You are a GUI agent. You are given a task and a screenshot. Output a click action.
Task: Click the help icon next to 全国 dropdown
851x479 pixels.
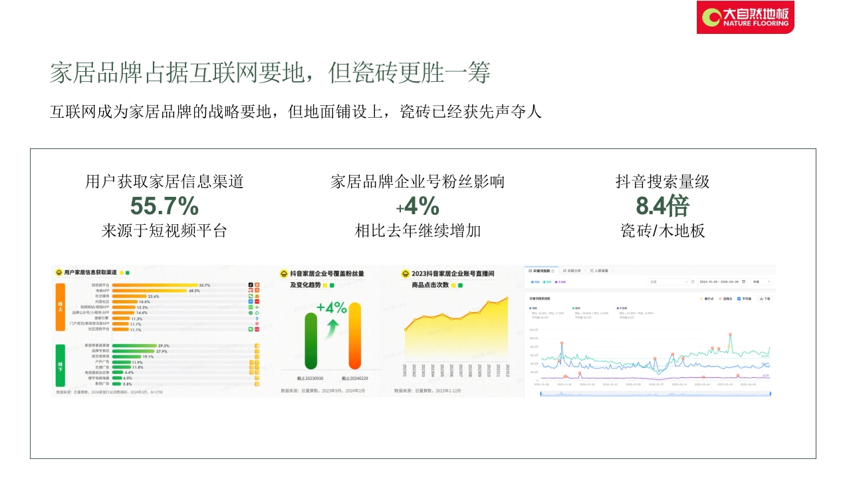[692, 282]
